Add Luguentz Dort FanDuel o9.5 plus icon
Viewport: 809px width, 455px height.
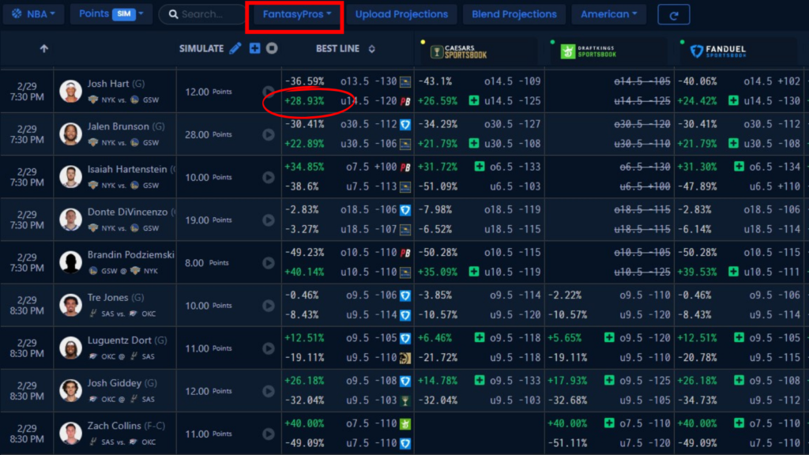click(739, 337)
